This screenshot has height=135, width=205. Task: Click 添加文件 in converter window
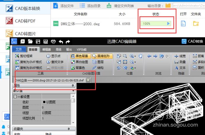click(x=63, y=6)
